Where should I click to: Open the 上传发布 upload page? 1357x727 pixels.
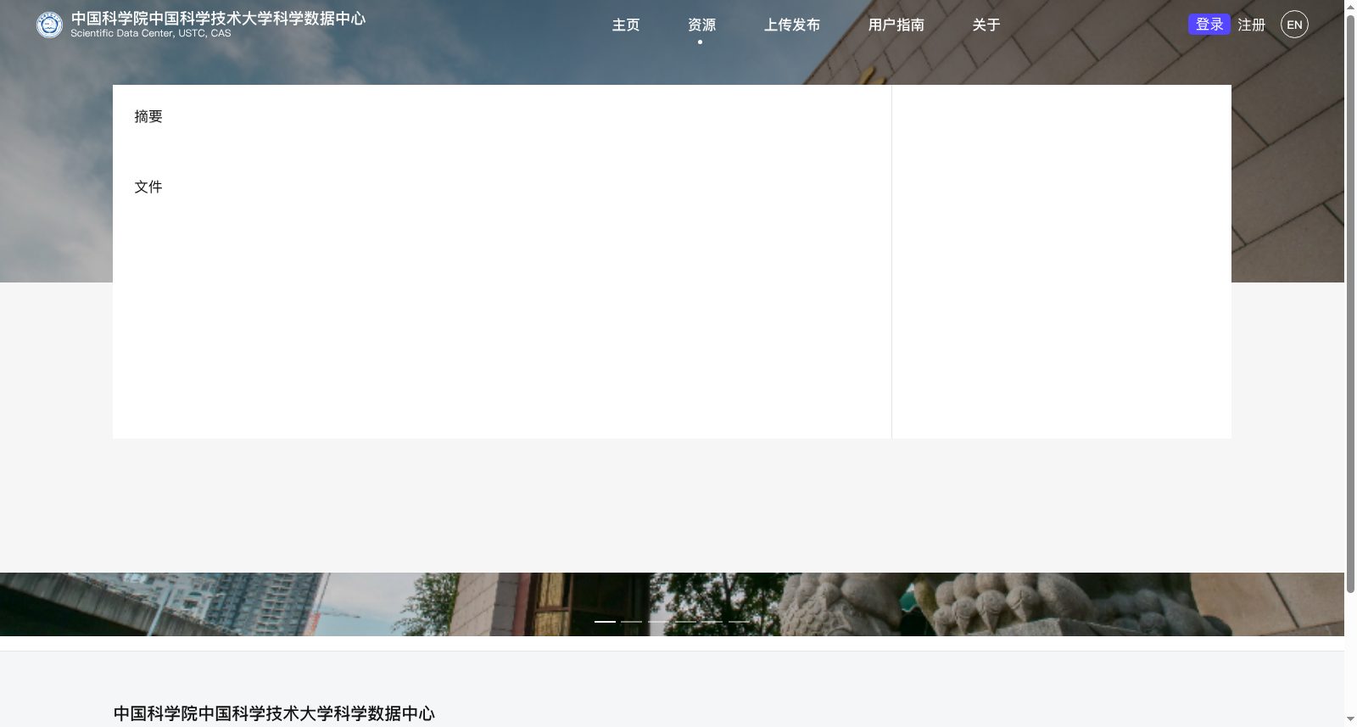coord(792,25)
